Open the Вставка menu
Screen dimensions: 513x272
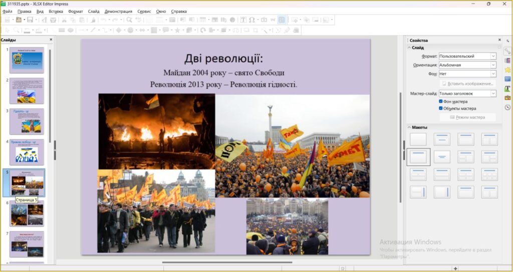56,11
